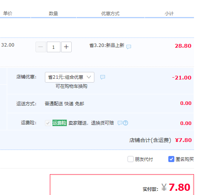Click the 数量 column header
197x195 pixels.
[53, 14]
